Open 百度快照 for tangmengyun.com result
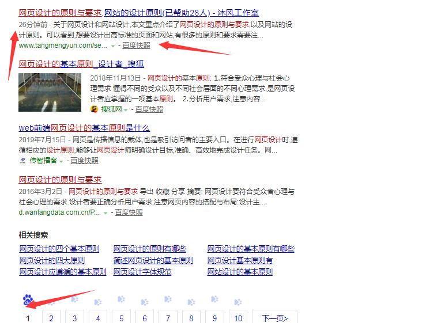Screen dimensions: 426x323 click(x=137, y=45)
